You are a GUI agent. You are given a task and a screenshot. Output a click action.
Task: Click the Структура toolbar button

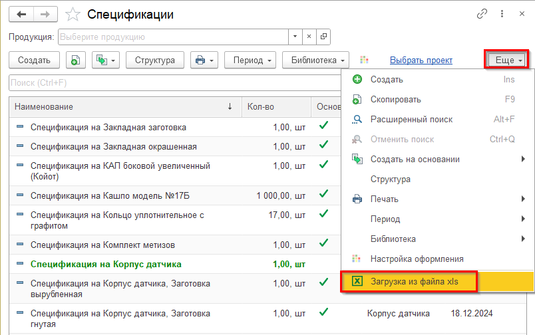pos(154,60)
